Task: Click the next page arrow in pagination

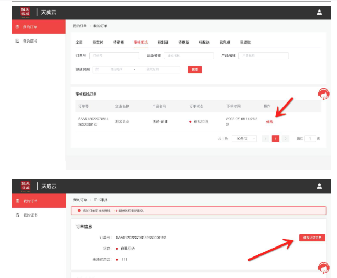Action: point(286,138)
